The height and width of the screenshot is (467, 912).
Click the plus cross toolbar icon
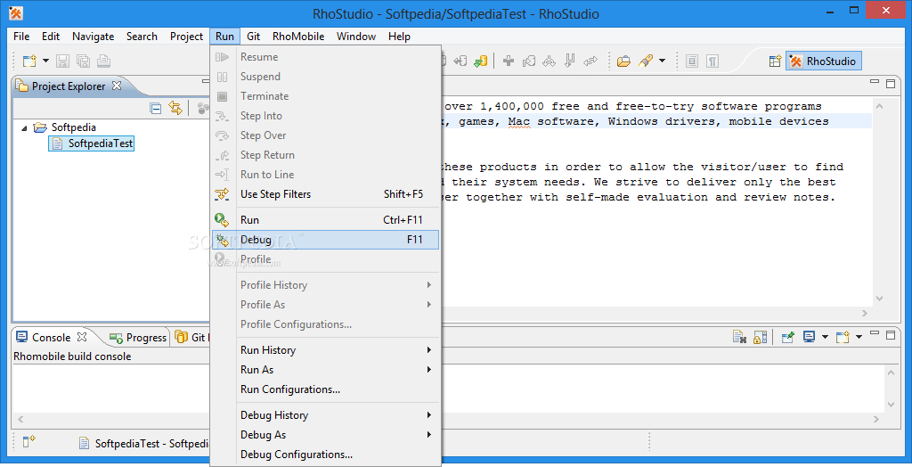509,61
